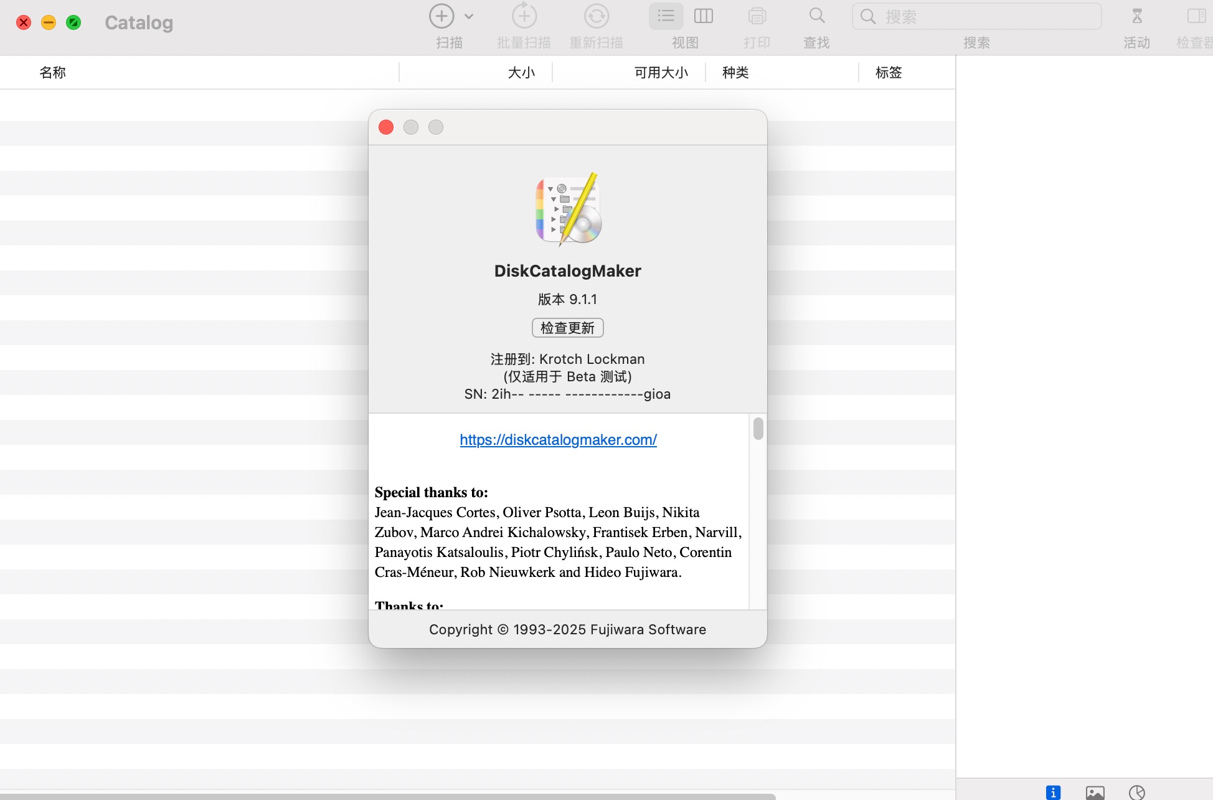This screenshot has height=800, width=1213.
Task: Select the pie chart tab icon in inspector
Action: (x=1137, y=793)
